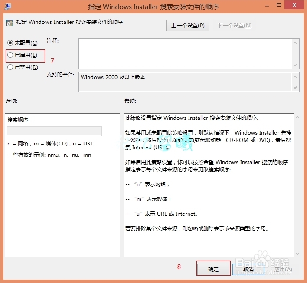Click inside the 注释 comment text box
Viewport: 307px width, 283px height.
coord(185,54)
